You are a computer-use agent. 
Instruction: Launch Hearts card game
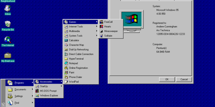click(111, 26)
